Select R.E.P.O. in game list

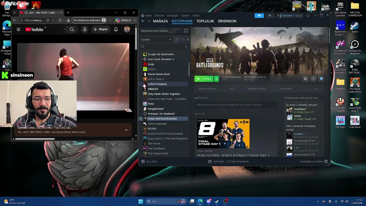pyautogui.click(x=165, y=129)
